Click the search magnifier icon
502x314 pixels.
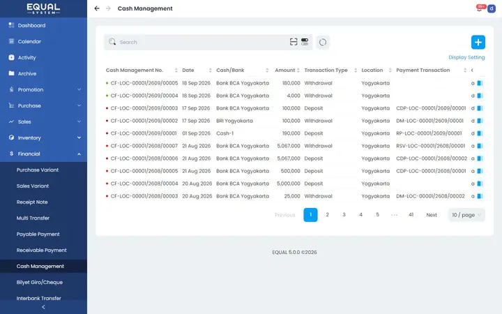(x=112, y=42)
